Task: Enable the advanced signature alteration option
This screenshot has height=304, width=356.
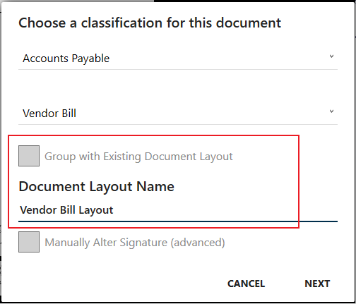Action: pyautogui.click(x=29, y=242)
